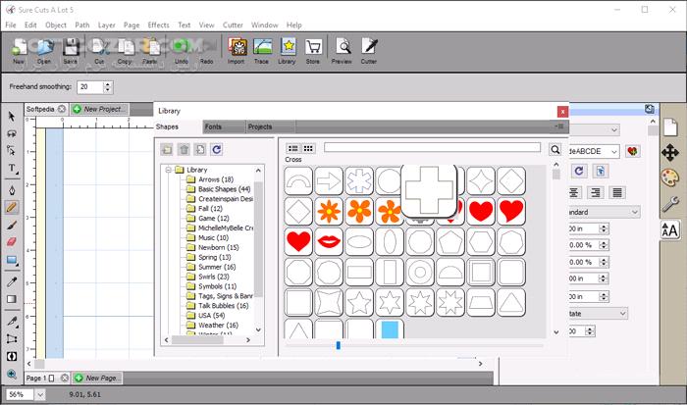Screen dimensions: 687x405
Task: Select the right arrow shape thumbnail
Action: click(x=329, y=180)
